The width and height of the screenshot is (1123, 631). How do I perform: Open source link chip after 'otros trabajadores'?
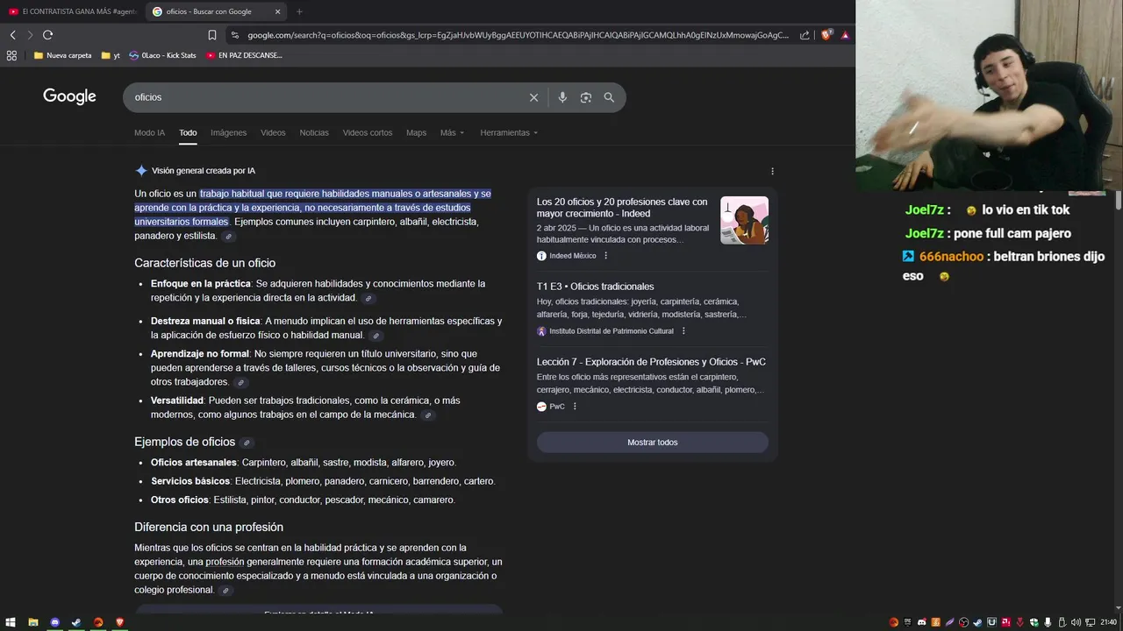click(241, 383)
